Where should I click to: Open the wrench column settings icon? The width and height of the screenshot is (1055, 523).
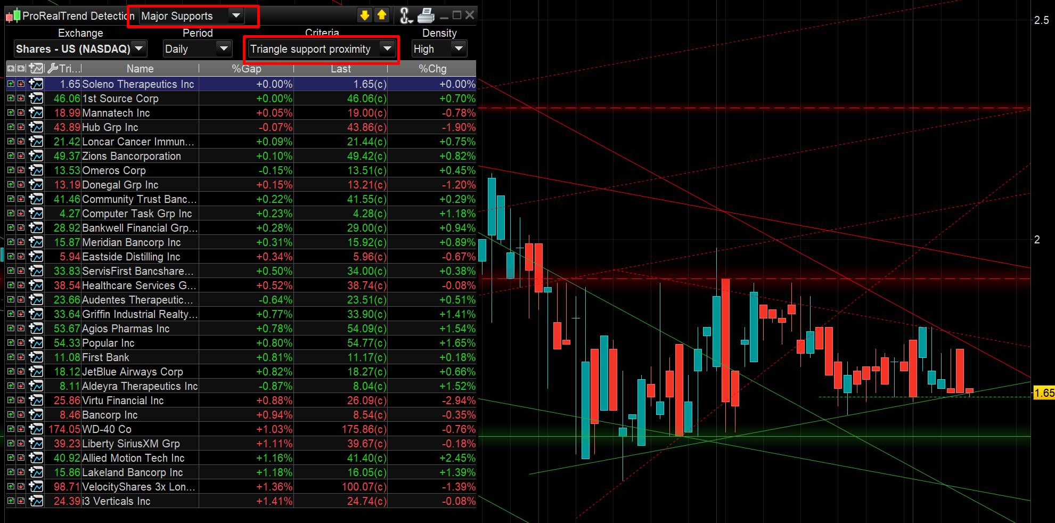pos(52,68)
